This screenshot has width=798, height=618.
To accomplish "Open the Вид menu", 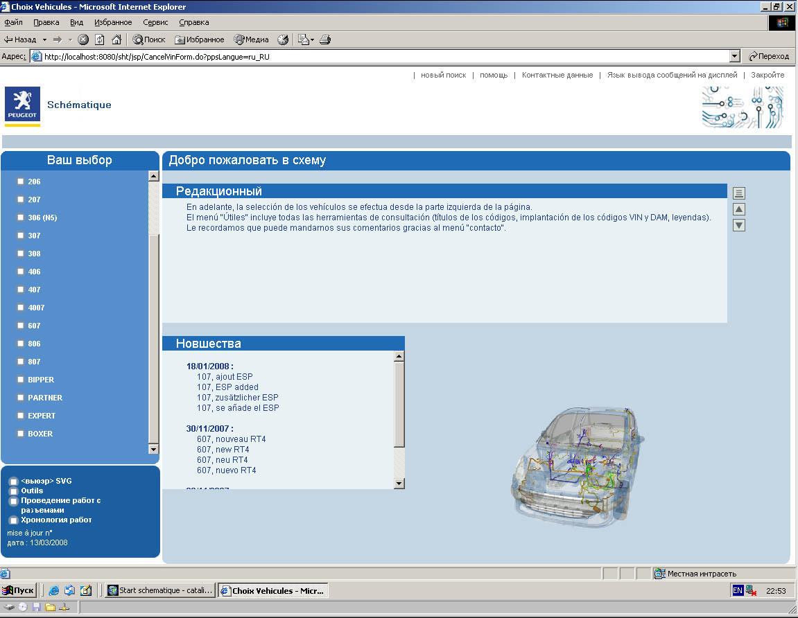I will [76, 22].
